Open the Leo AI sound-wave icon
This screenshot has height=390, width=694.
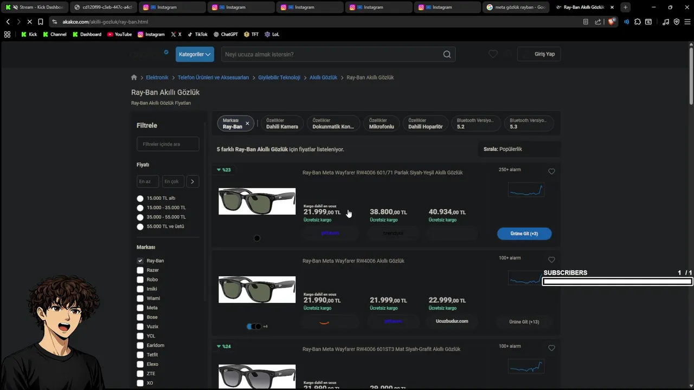point(627,22)
